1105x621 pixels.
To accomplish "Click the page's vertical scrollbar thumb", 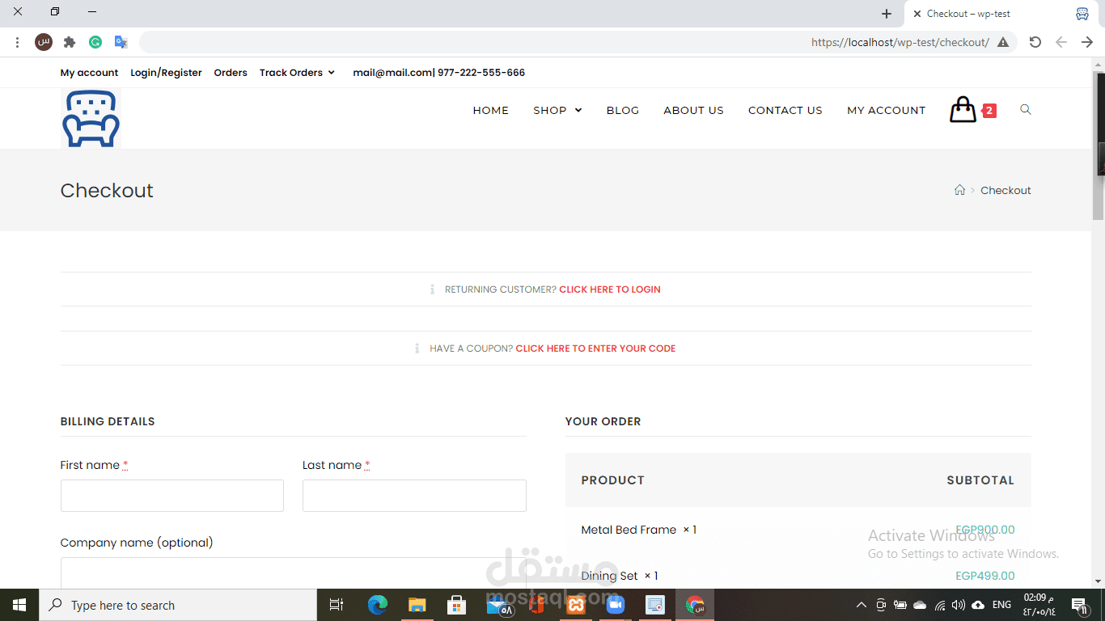I will point(1099,146).
